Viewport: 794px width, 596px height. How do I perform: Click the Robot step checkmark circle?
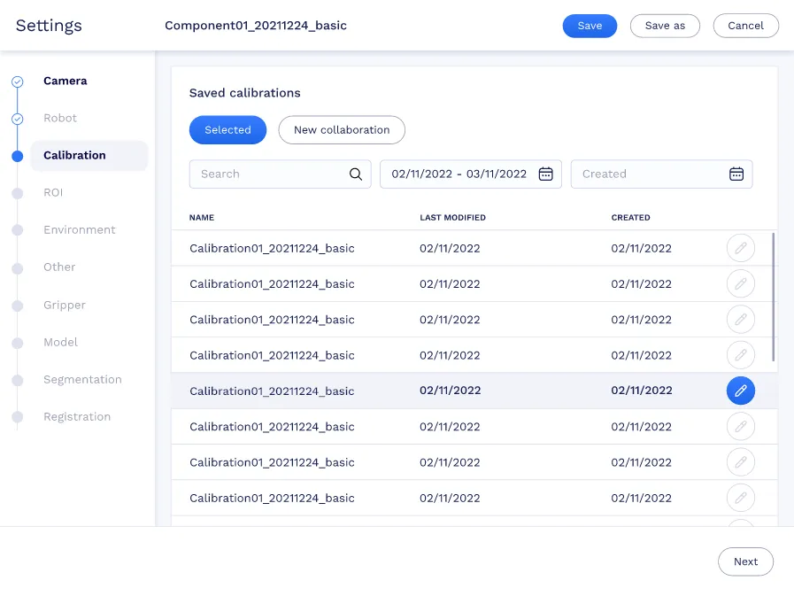(17, 119)
